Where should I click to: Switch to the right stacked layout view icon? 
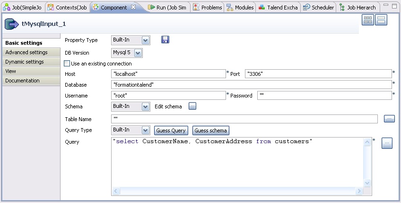tap(381, 20)
